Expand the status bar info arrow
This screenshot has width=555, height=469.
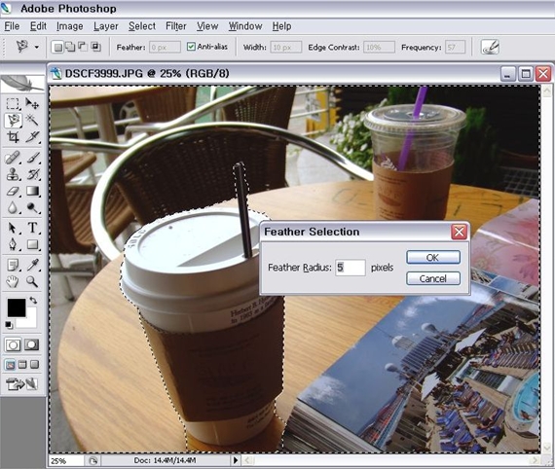235,460
